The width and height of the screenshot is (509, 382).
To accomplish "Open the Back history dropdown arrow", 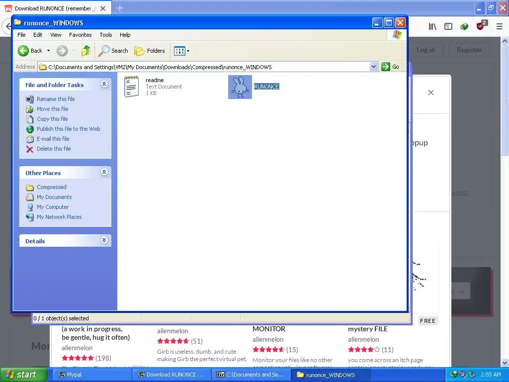I will 48,51.
